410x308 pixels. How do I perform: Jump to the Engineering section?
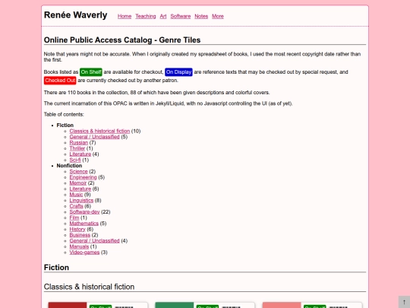click(x=84, y=177)
